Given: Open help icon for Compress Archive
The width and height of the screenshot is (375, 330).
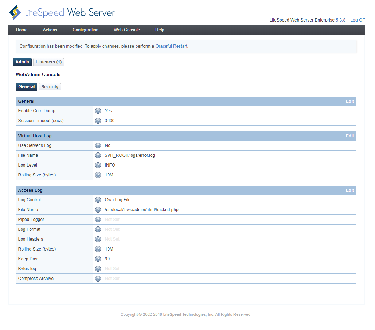Looking at the screenshot, I should coord(98,279).
